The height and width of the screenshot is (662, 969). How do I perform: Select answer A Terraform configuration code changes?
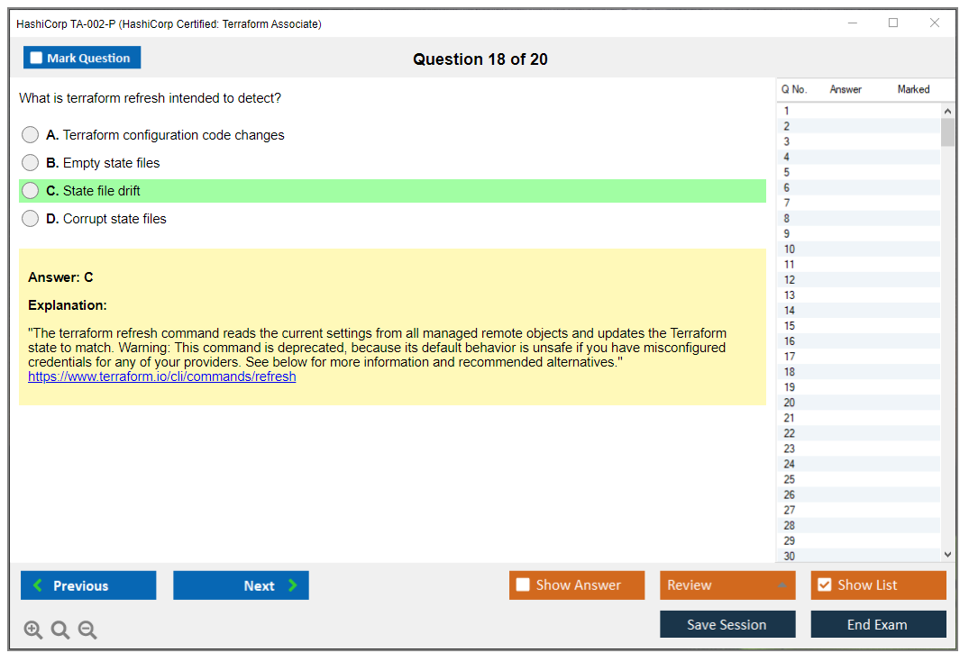[31, 135]
